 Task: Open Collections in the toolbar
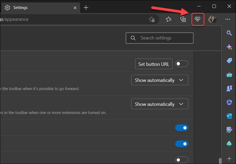[x=183, y=19]
